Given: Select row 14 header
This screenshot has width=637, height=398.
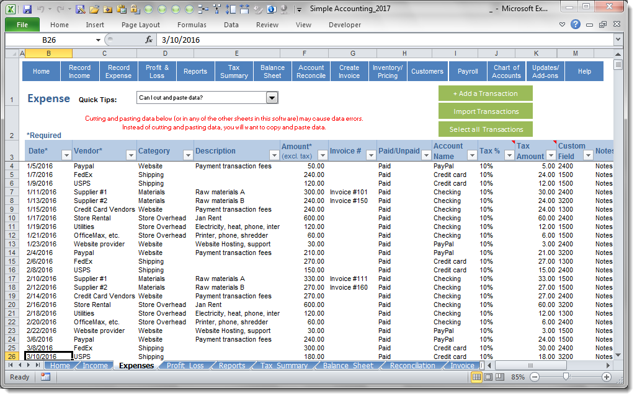Looking at the screenshot, I should 12,253.
